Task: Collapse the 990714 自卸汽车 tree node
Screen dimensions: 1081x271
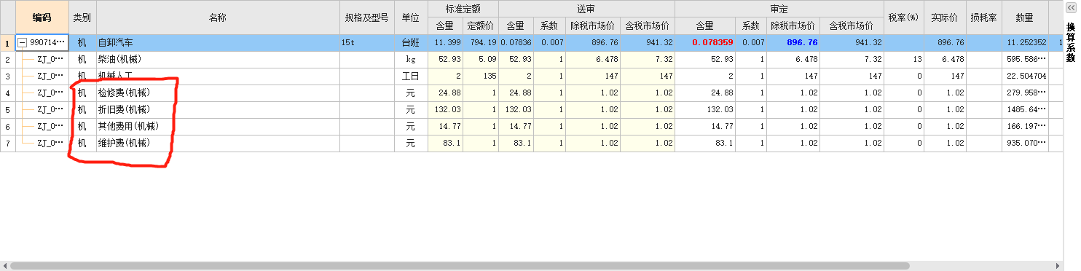Action: click(x=23, y=43)
